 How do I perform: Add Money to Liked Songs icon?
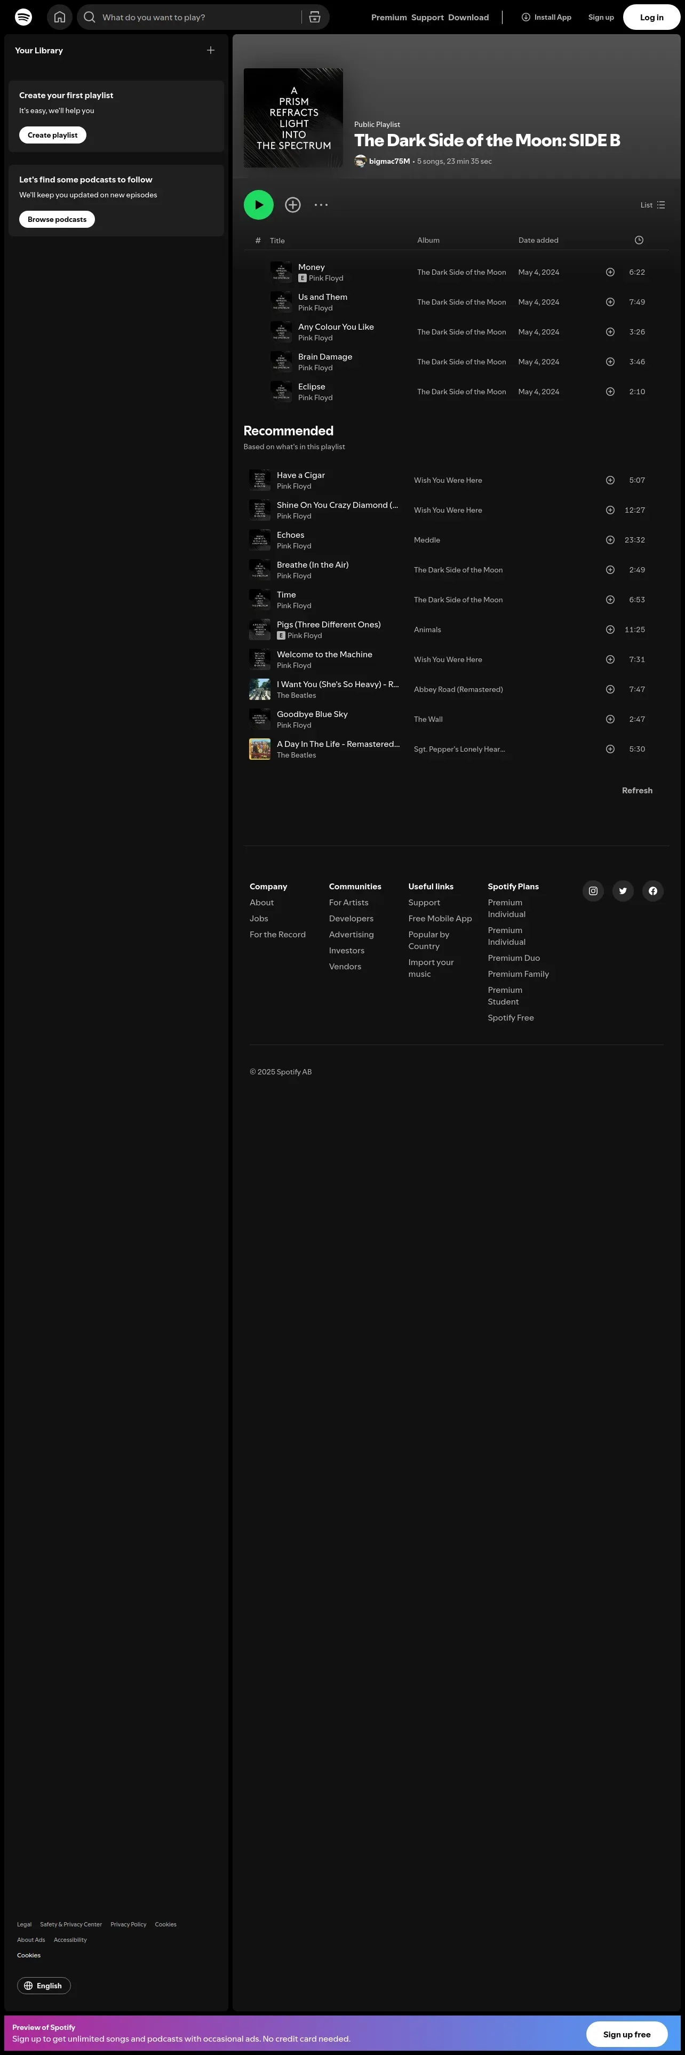(x=610, y=272)
